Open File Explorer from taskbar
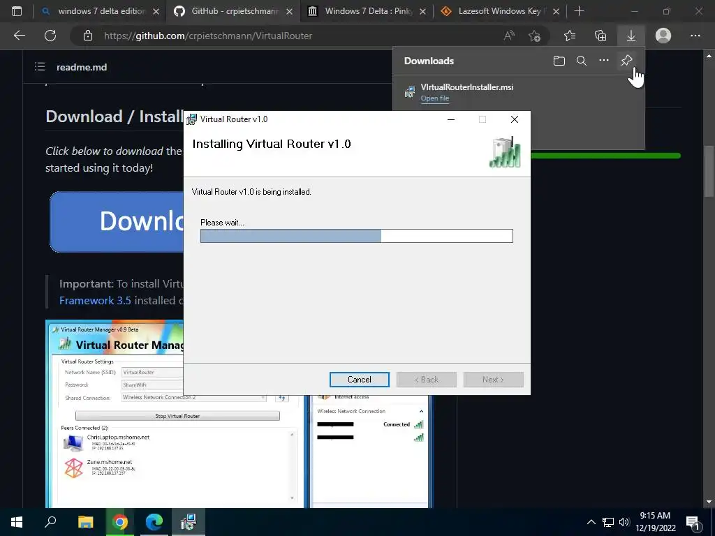 click(85, 522)
